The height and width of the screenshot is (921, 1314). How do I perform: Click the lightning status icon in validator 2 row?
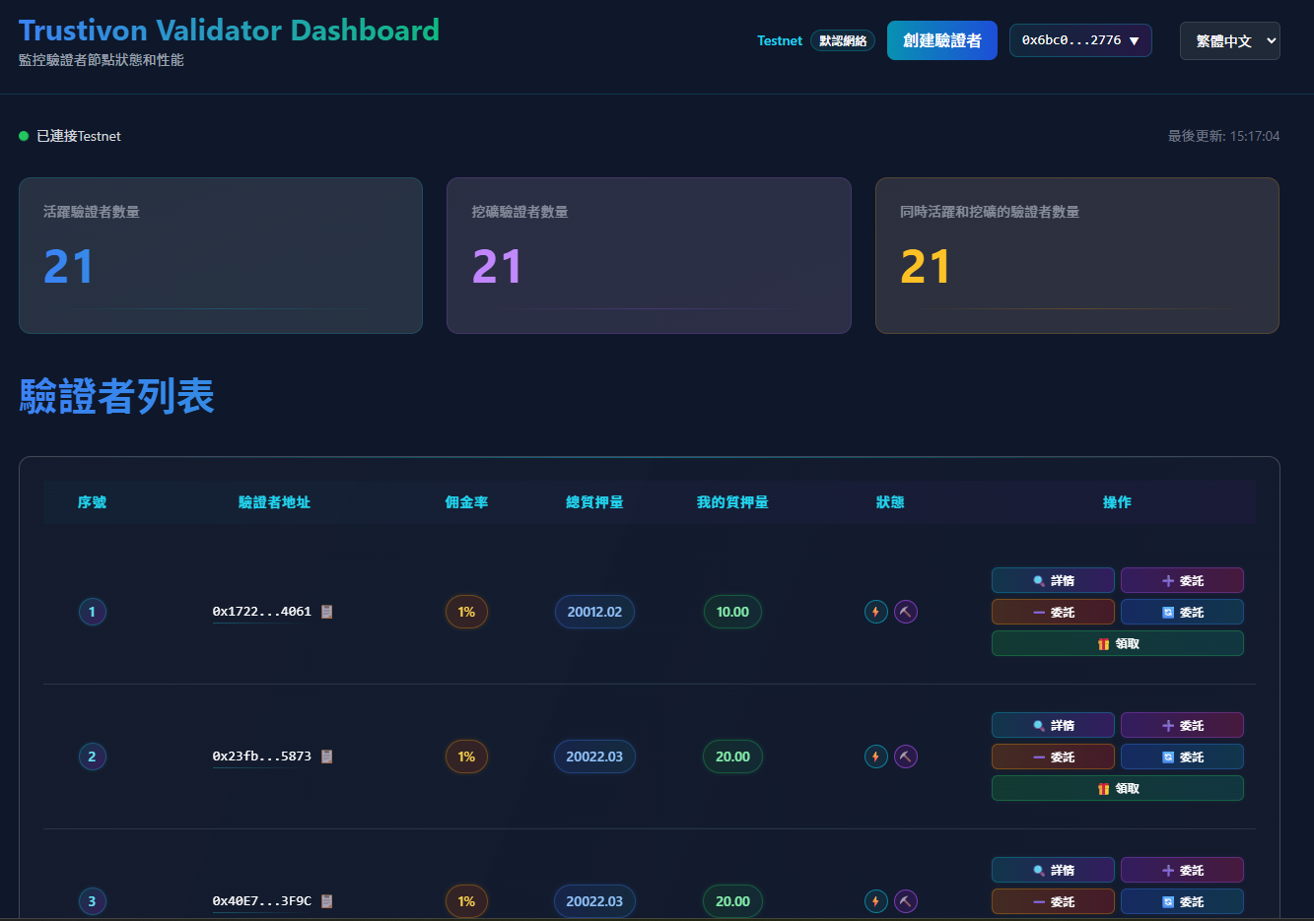point(875,757)
